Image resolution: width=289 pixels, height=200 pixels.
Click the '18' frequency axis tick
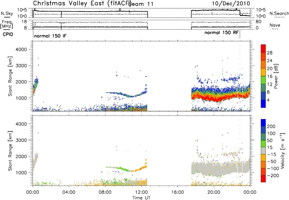pyautogui.click(x=24, y=22)
